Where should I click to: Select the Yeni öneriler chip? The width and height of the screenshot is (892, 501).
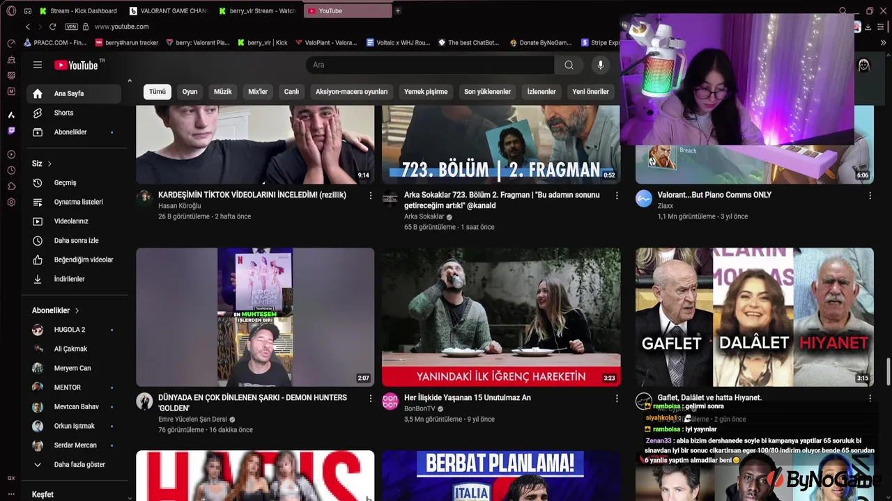click(591, 92)
